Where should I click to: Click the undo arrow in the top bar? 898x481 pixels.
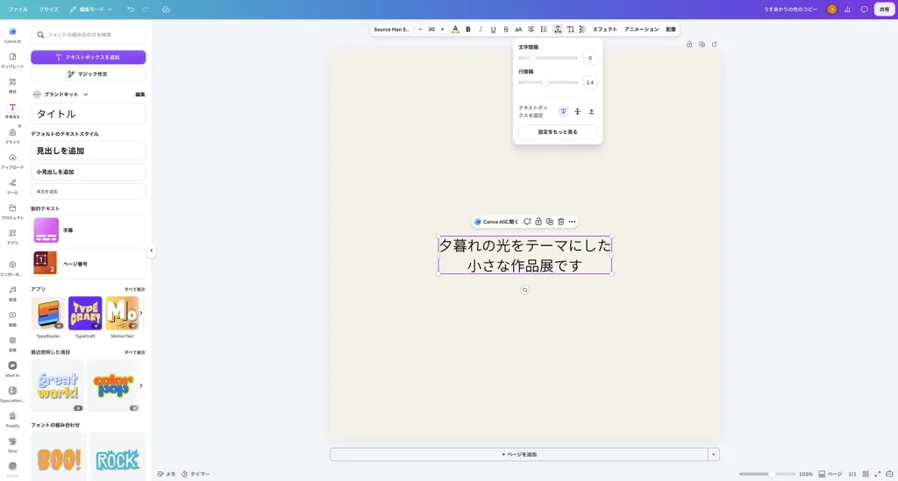click(x=131, y=9)
